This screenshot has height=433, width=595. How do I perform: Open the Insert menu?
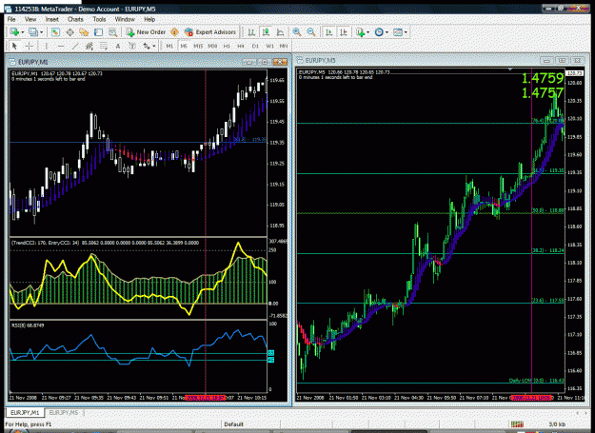[x=52, y=19]
